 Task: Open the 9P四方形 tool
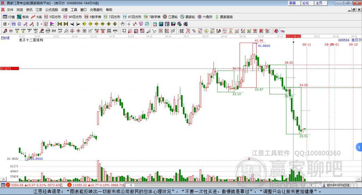pos(73,17)
